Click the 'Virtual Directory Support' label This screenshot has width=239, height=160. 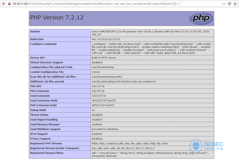[x=47, y=63]
